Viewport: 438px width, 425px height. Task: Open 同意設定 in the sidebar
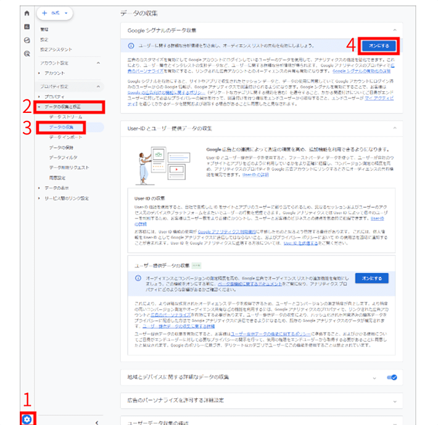point(57,178)
